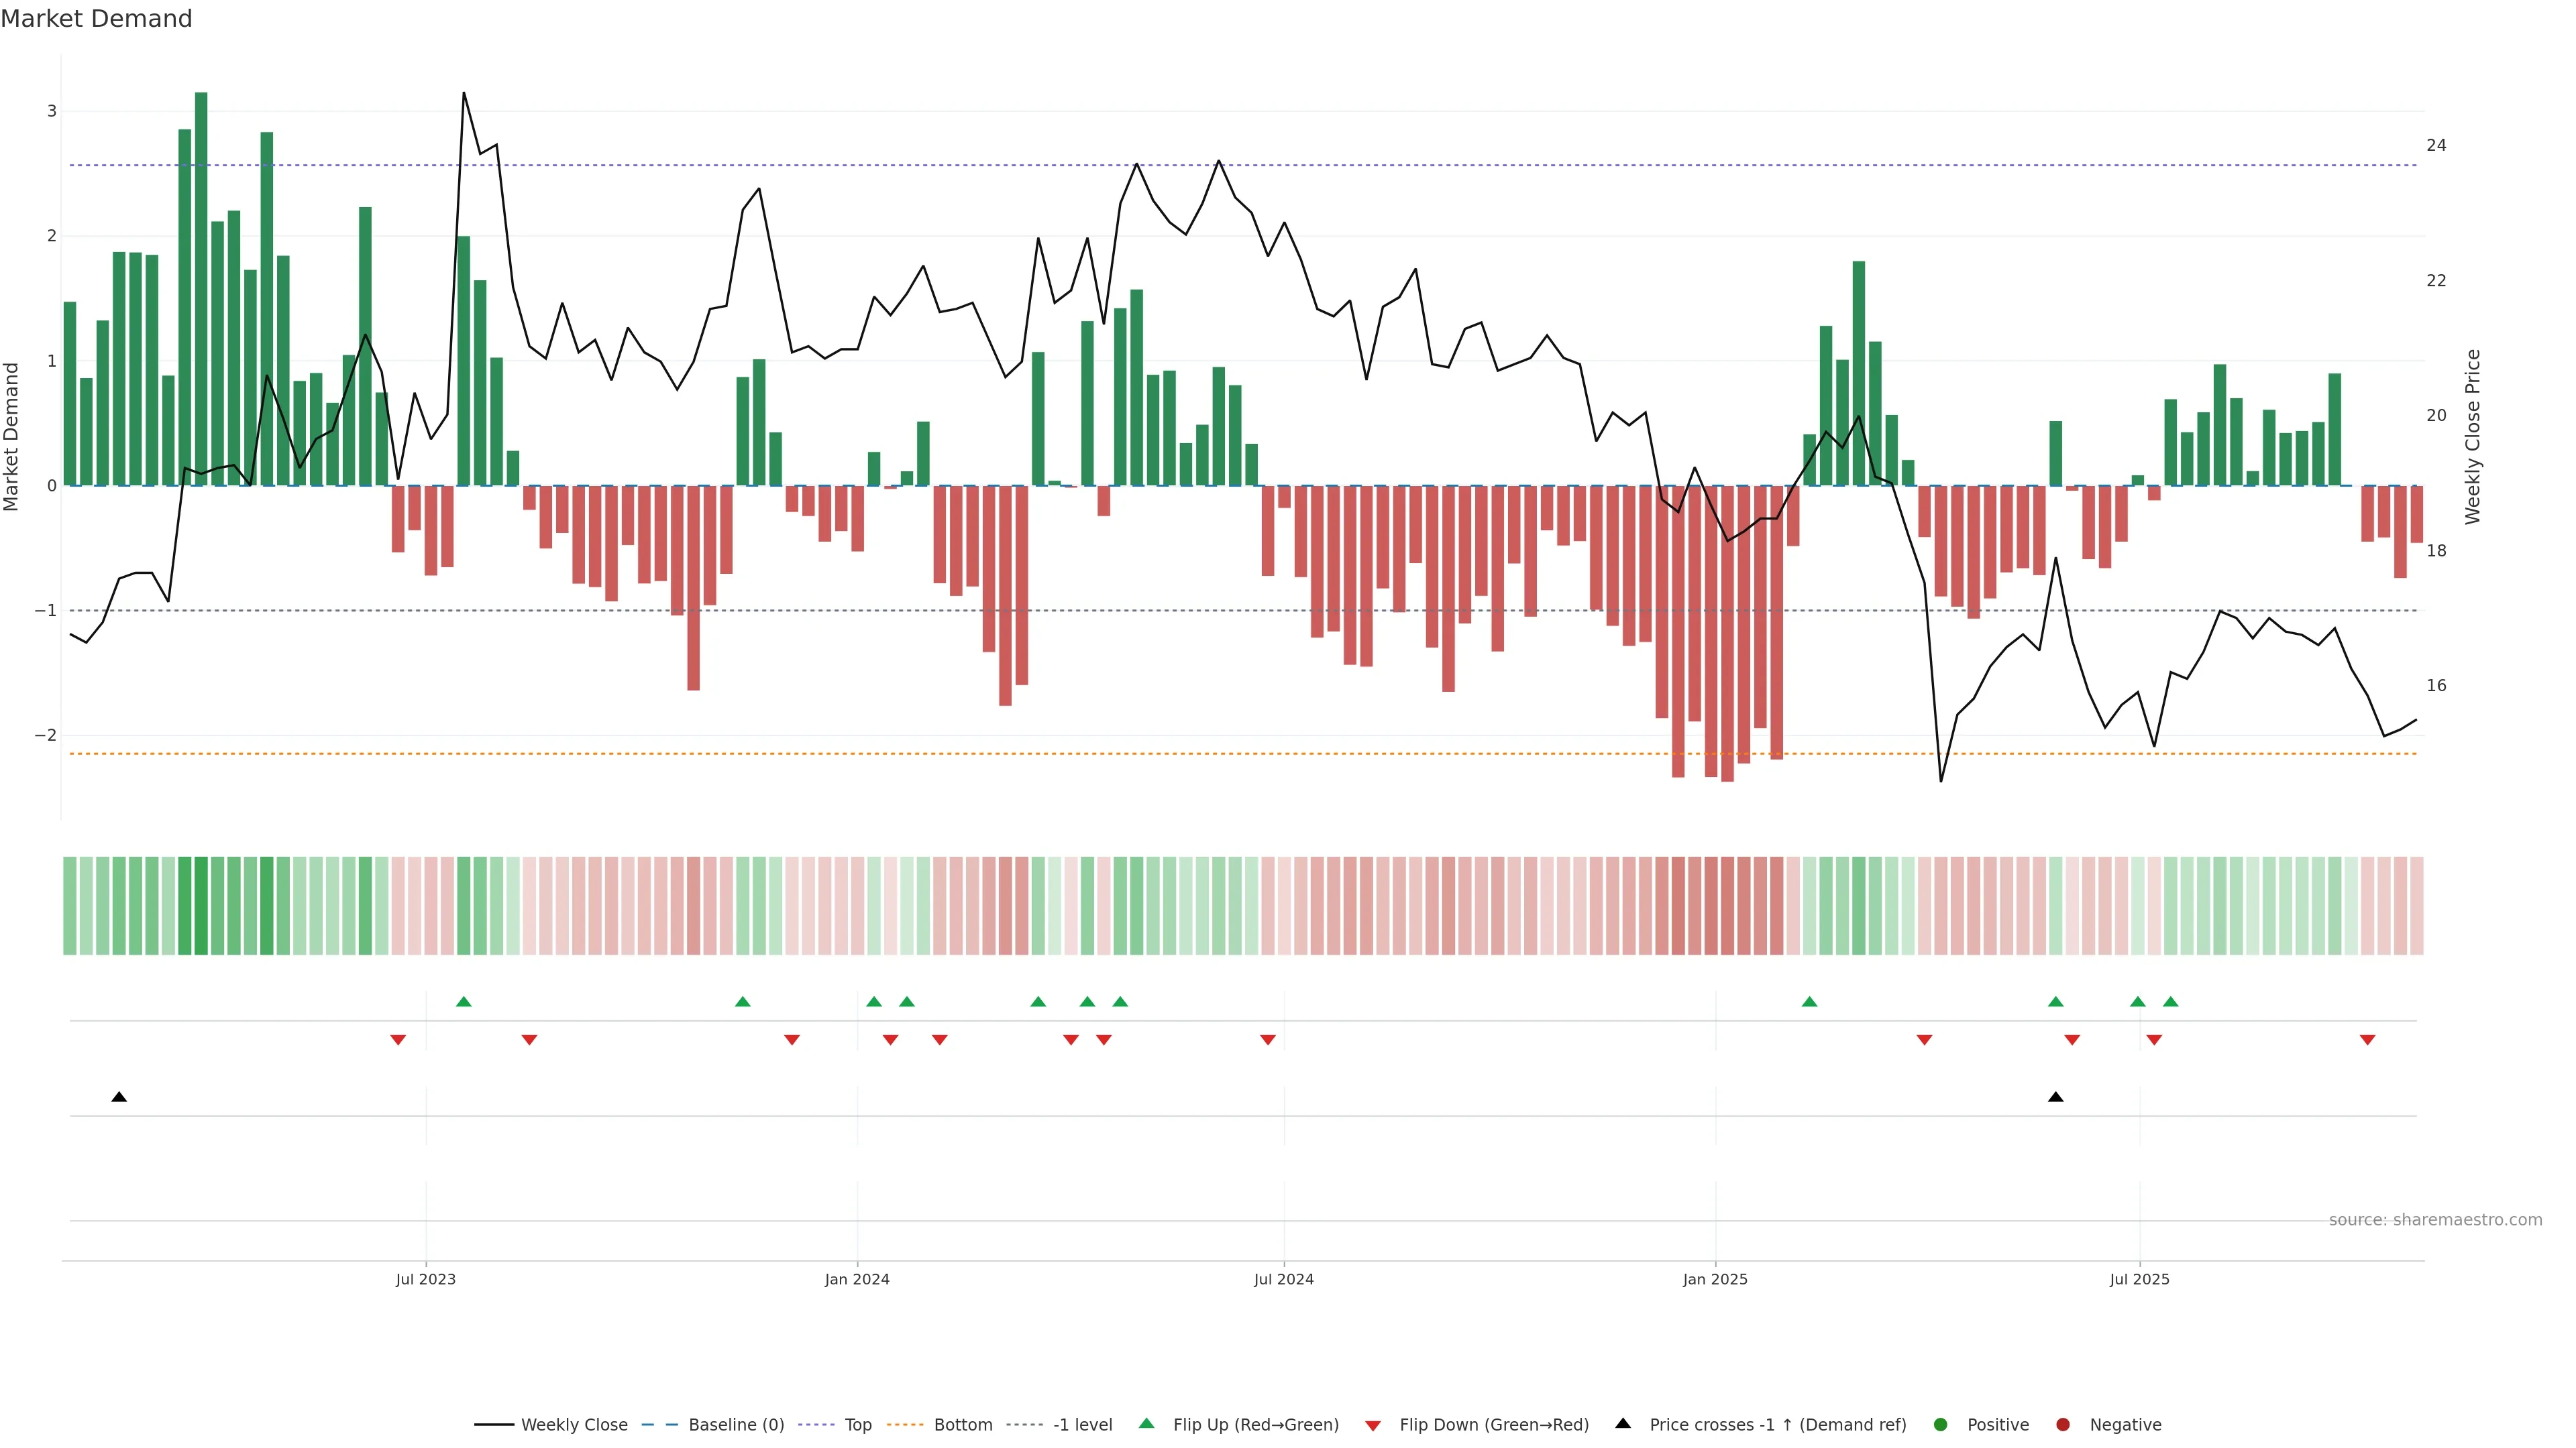Image resolution: width=2576 pixels, height=1448 pixels.
Task: Click the 'Jul 2023' x-axis label
Action: pos(425,1279)
